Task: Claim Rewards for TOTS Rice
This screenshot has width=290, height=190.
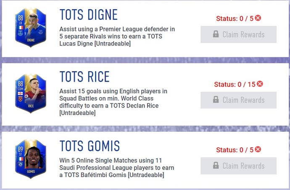Action: [x=239, y=100]
